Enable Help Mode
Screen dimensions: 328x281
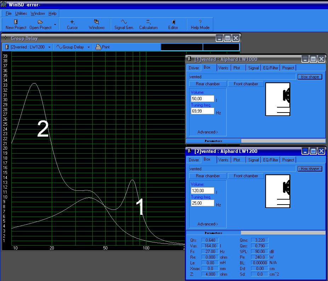tap(200, 22)
